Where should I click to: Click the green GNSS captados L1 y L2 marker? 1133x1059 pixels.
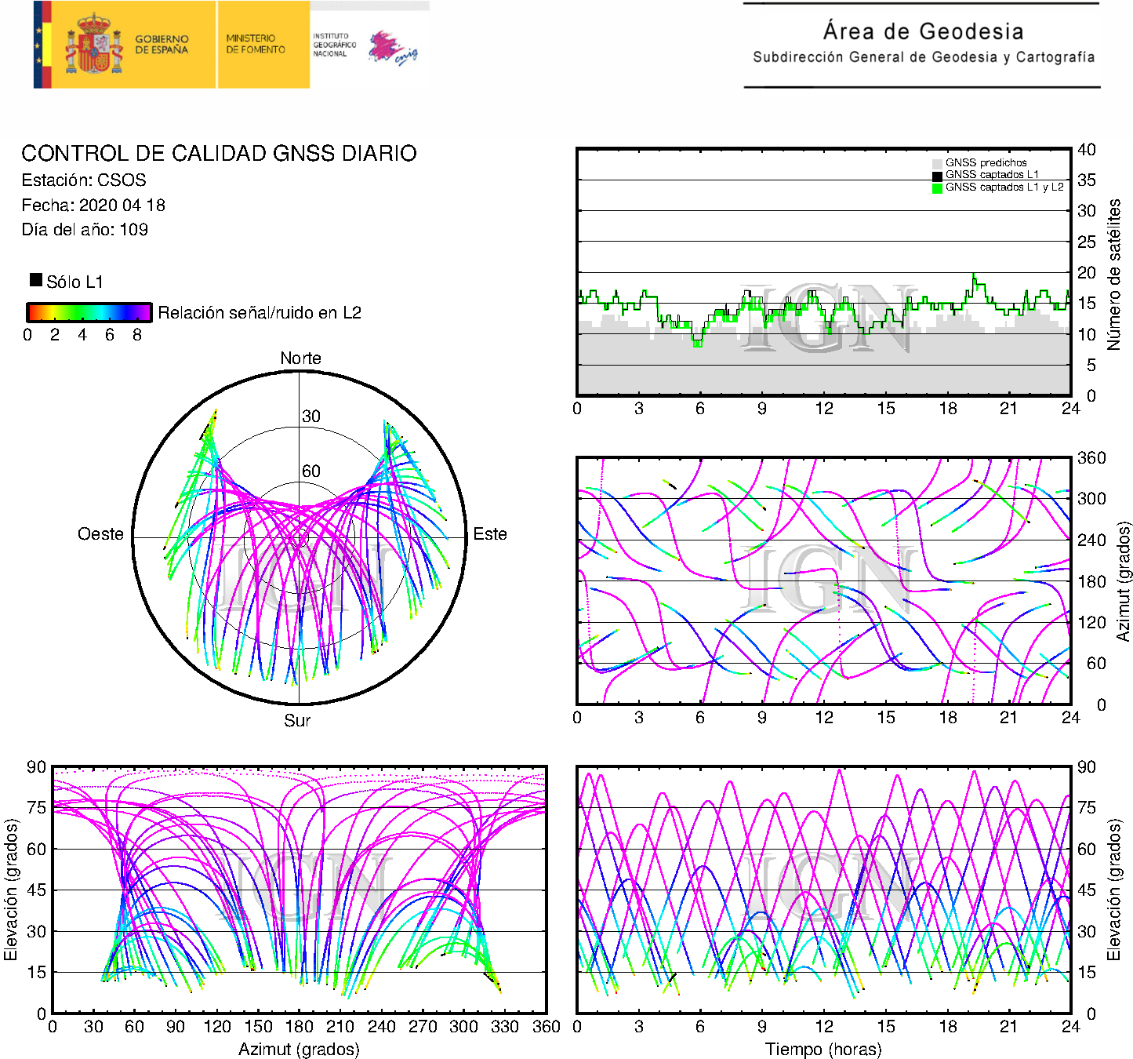(x=937, y=187)
